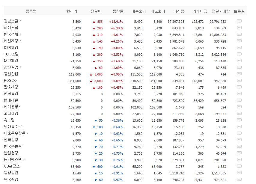
Task: Open discussion room icon for 한국주철관
Action: point(239,147)
